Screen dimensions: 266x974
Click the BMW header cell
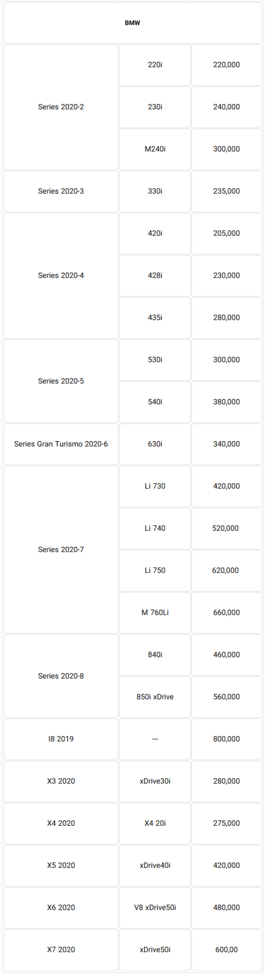coord(133,23)
